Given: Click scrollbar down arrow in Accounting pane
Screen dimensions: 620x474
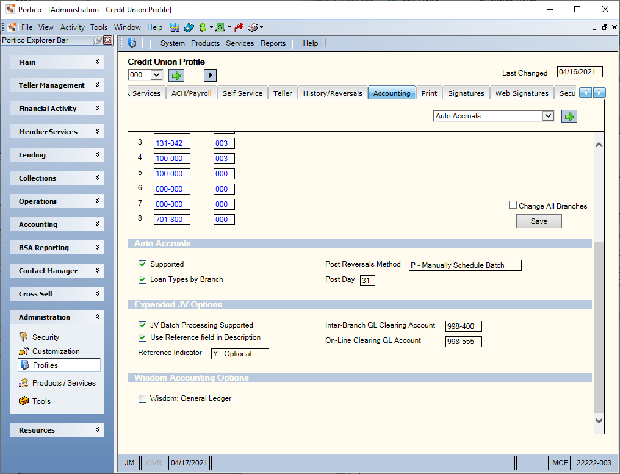Looking at the screenshot, I should tap(599, 421).
